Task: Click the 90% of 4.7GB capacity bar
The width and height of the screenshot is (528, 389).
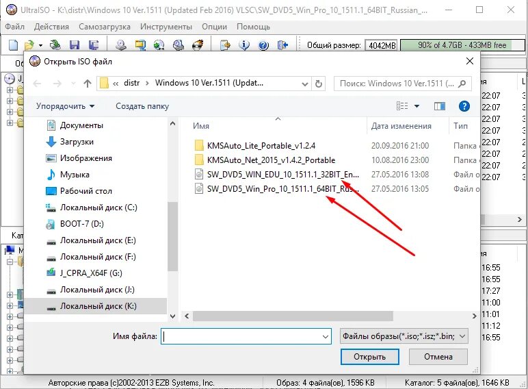Action: (x=462, y=45)
